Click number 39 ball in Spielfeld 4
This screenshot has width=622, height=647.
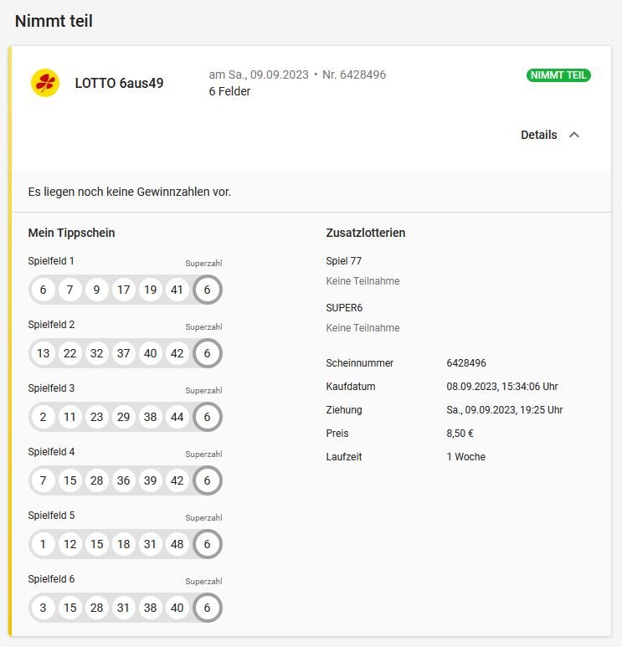coord(150,480)
